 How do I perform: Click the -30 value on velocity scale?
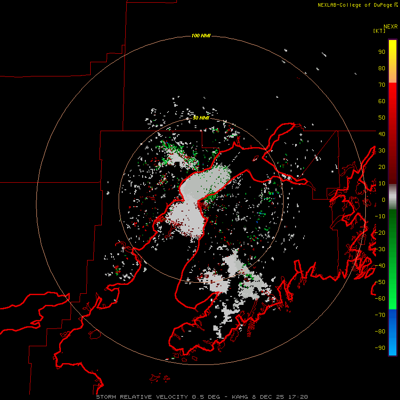point(380,249)
